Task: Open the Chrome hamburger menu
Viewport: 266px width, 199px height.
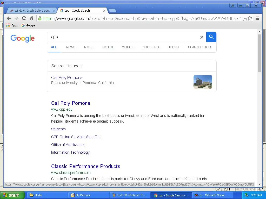Action: [257, 18]
